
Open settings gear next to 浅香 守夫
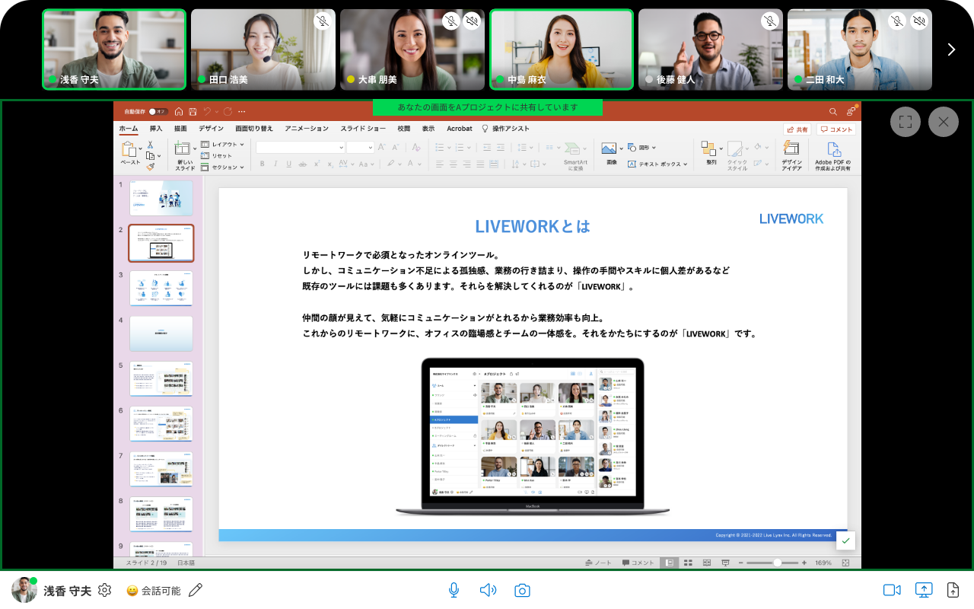(105, 590)
